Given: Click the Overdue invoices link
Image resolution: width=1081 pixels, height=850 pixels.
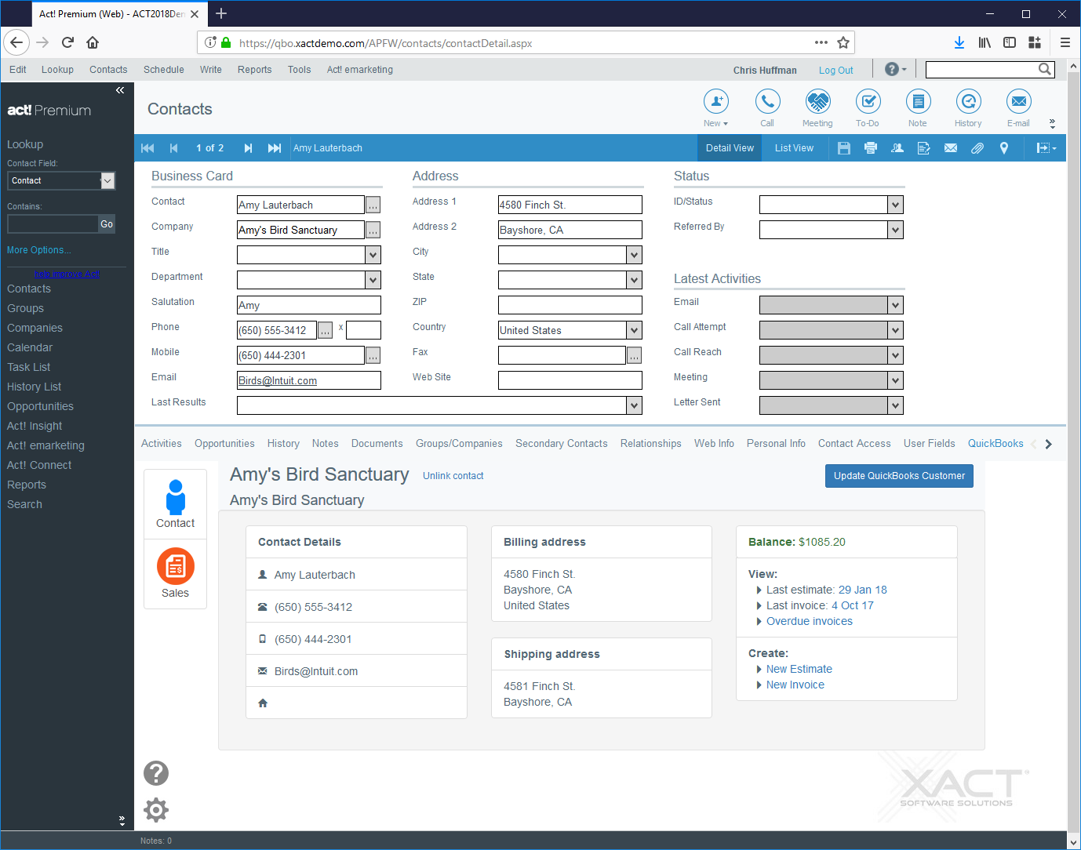Looking at the screenshot, I should click(810, 621).
